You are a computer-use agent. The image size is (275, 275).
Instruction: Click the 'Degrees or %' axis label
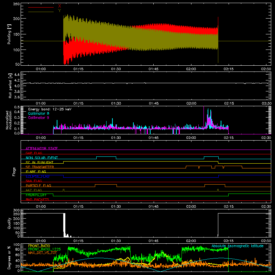[9, 258]
